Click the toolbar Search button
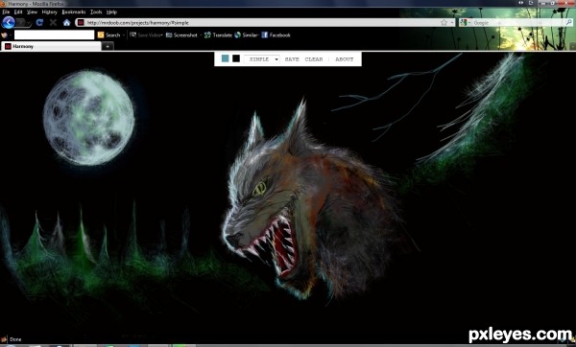Screen dimensions: 576x347 (x=109, y=35)
